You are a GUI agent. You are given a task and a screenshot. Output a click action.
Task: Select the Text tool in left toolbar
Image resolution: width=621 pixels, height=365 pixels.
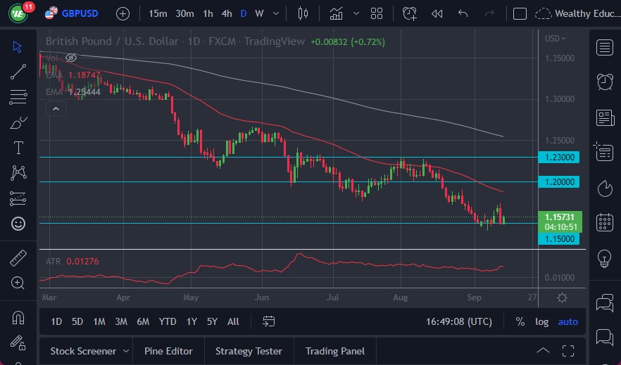coord(18,148)
